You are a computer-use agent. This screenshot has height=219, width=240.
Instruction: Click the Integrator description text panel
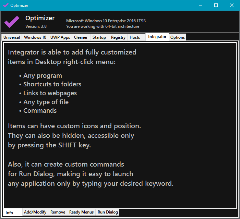[x=120, y=125]
